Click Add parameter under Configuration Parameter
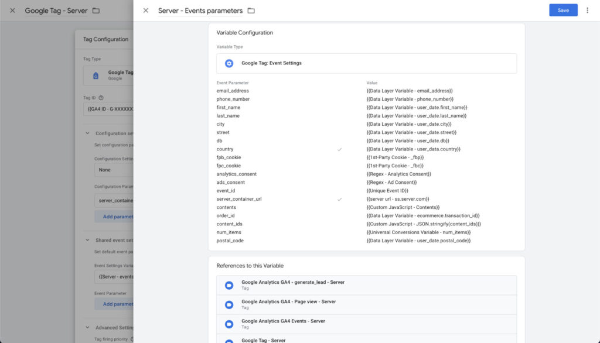 [114, 217]
